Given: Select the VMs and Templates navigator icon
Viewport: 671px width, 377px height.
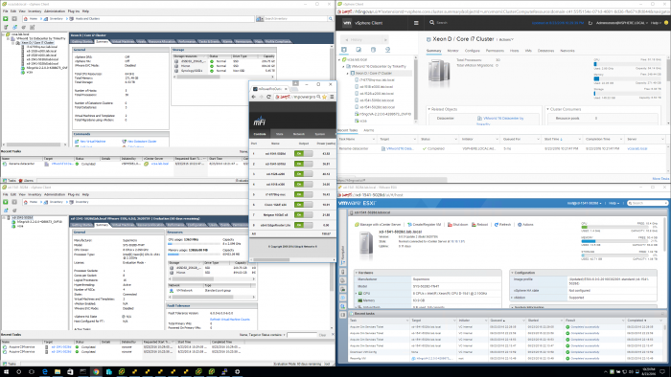Looking at the screenshot, I should 359,50.
